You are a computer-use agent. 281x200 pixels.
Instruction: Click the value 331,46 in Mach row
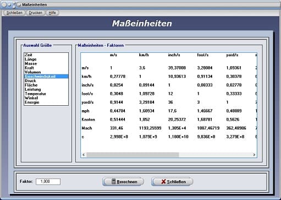coord(117,128)
